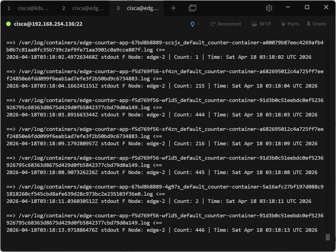336x252 pixels.
Task: Click the session title cisca@192.168.254.136:22
Action: [48, 24]
